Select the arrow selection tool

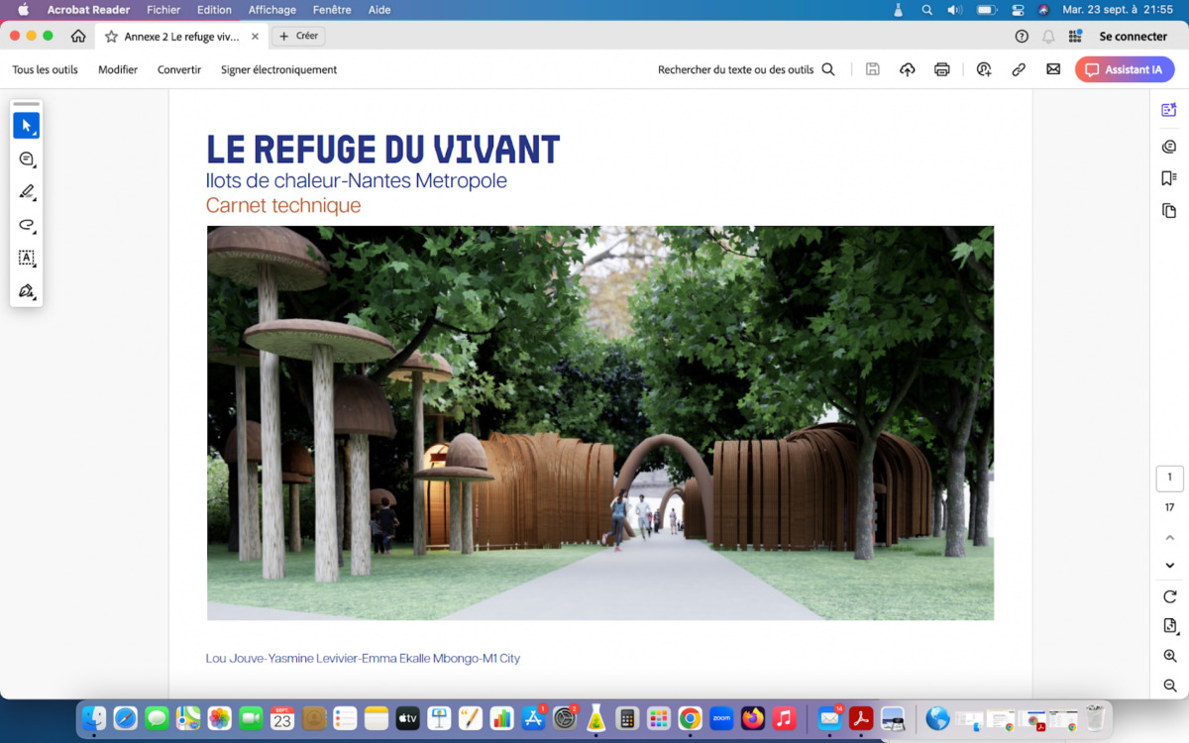click(x=26, y=126)
